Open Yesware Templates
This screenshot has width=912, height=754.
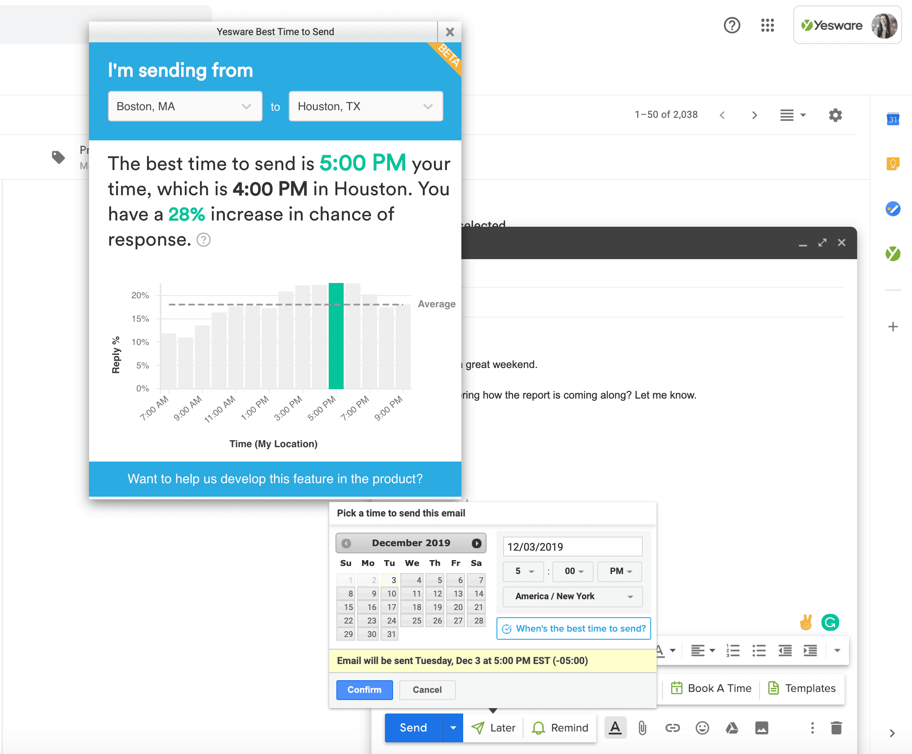[802, 688]
